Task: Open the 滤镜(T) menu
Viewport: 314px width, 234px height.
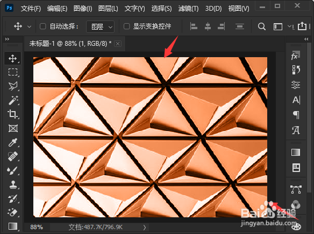Action: coord(188,9)
